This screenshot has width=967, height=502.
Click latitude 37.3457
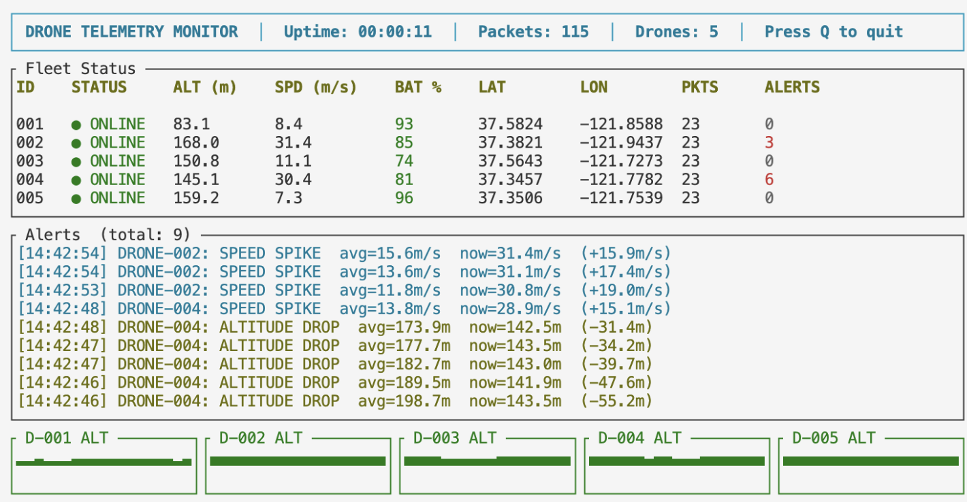tap(510, 180)
